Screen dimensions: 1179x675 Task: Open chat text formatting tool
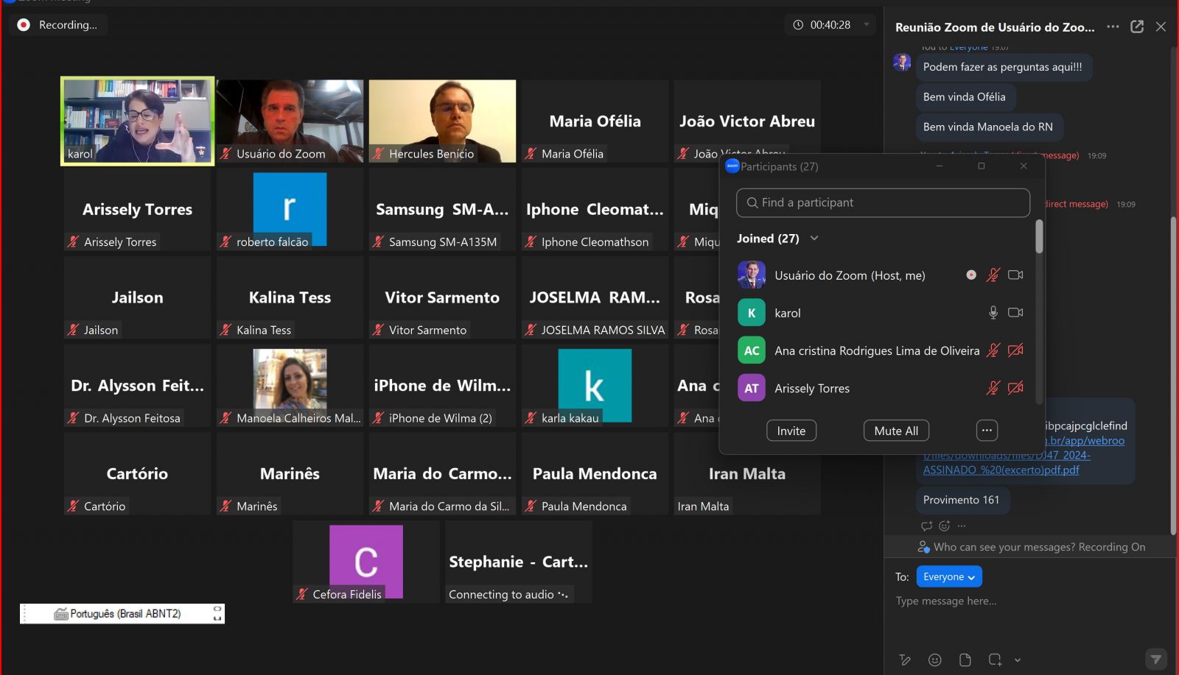(x=905, y=660)
